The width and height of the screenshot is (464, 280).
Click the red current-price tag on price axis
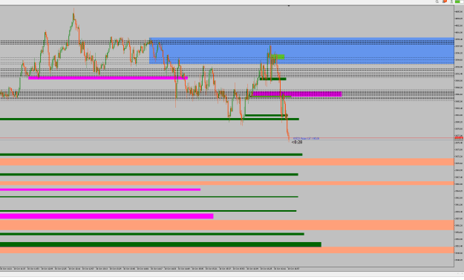459,138
